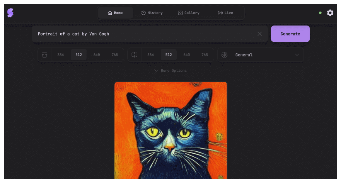Click the brain model icon beside General

click(x=224, y=55)
